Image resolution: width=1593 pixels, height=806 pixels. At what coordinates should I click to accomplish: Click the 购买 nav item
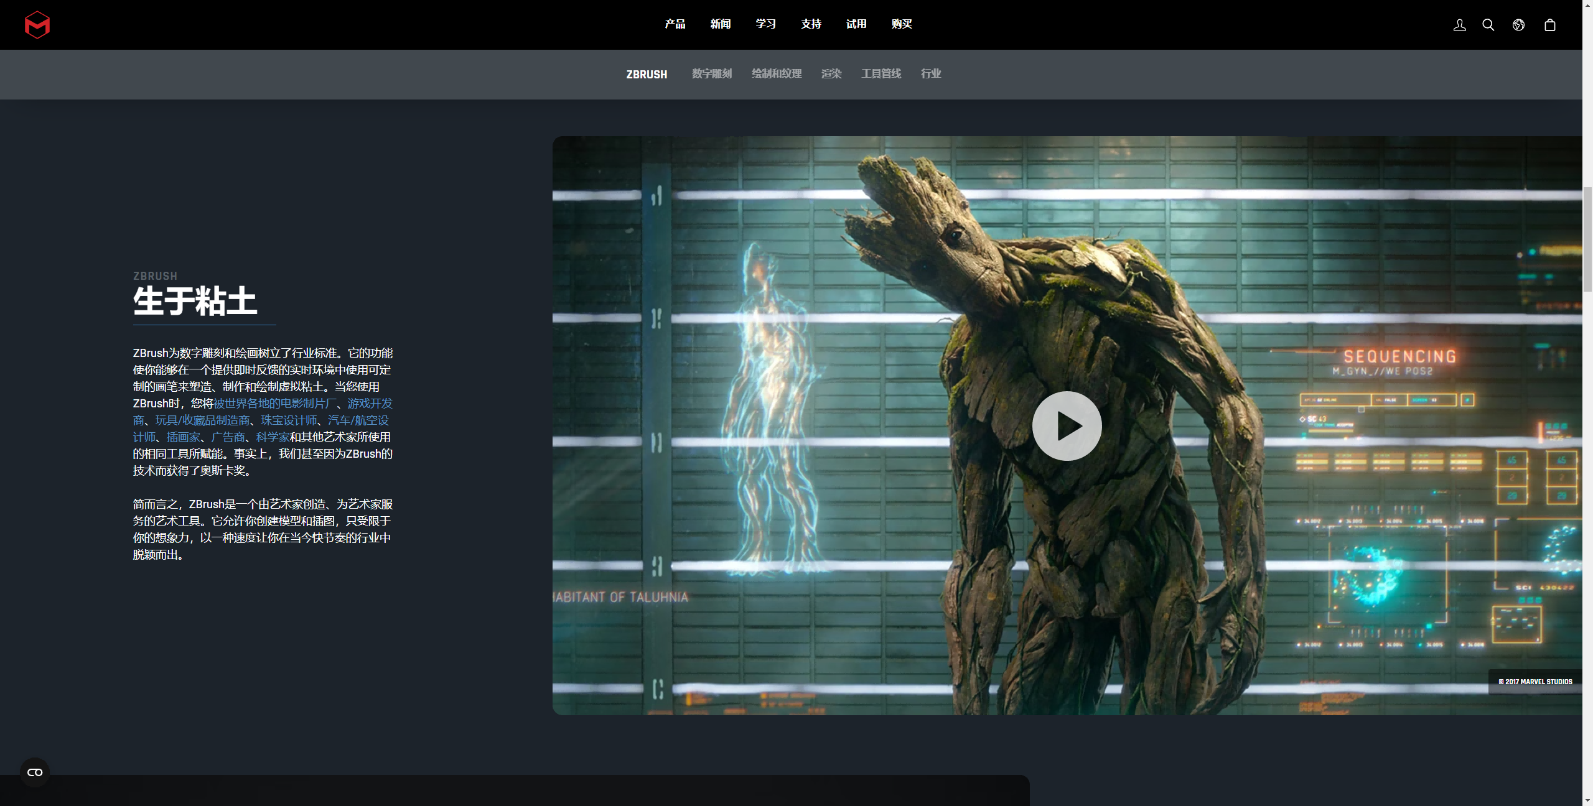click(x=902, y=24)
